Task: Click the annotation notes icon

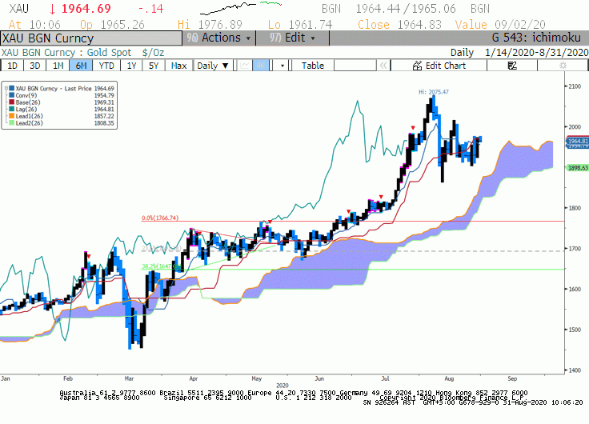Action: pyautogui.click(x=512, y=66)
